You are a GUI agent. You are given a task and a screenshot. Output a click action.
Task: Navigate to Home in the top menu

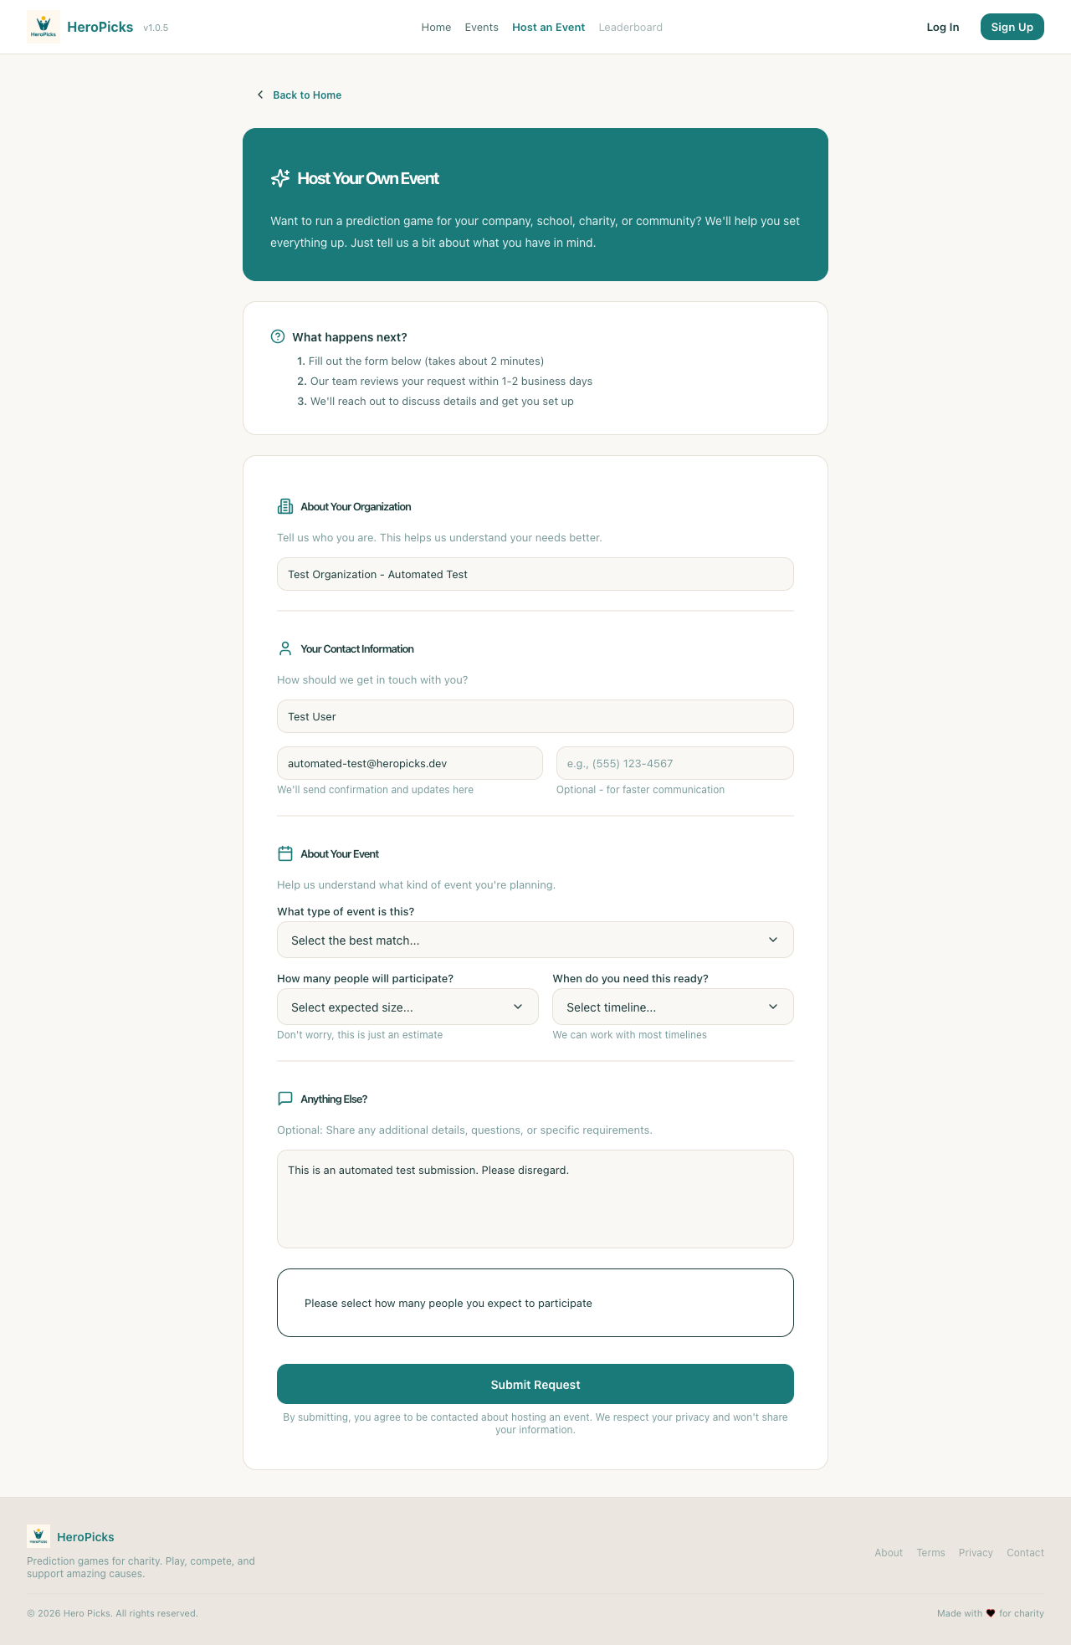pyautogui.click(x=436, y=28)
